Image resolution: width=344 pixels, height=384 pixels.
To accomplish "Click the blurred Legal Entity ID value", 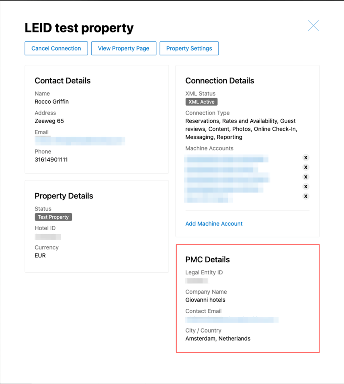I will click(x=197, y=281).
